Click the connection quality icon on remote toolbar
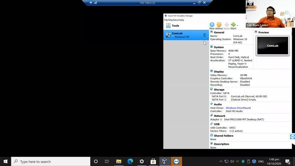This screenshot has width=295, height=166. [95, 3]
